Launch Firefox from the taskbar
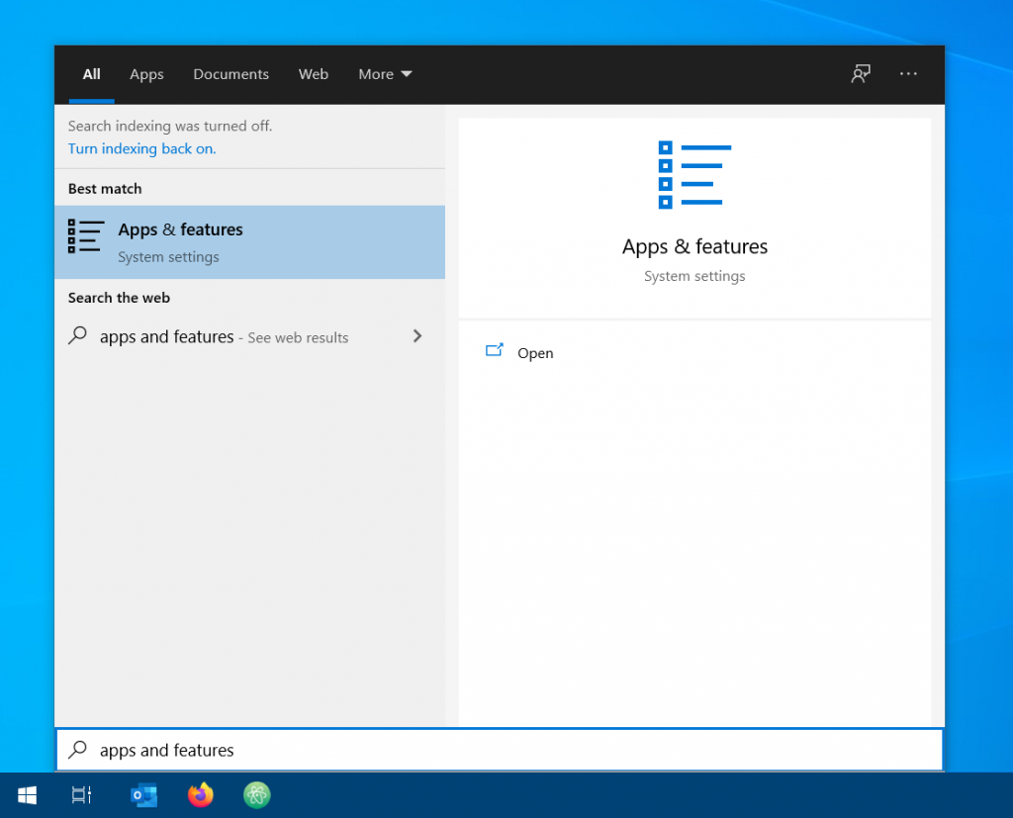 [x=200, y=794]
